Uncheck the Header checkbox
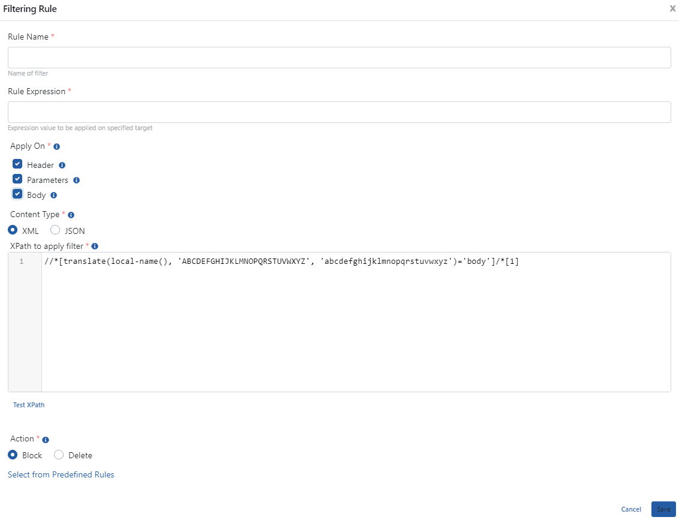This screenshot has width=679, height=520. pyautogui.click(x=17, y=164)
